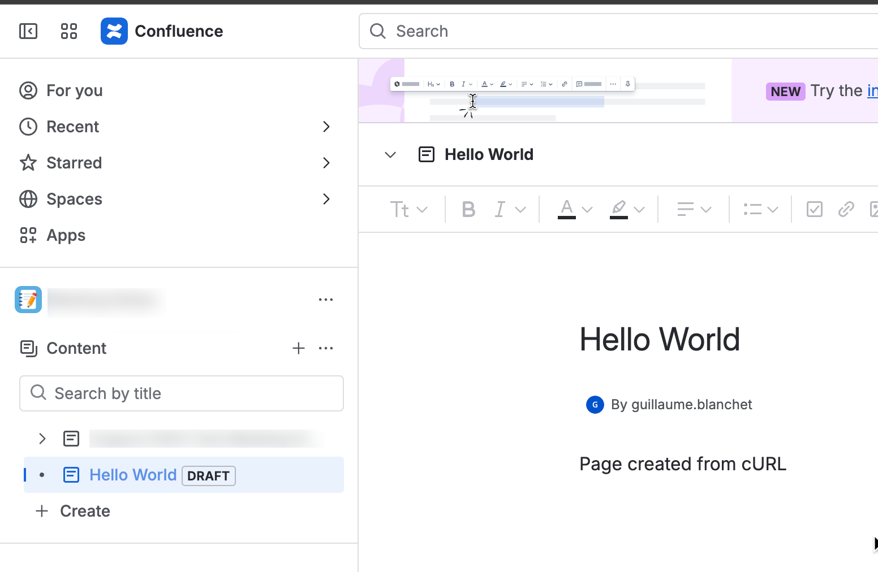878x572 pixels.
Task: Click the Page created from cURL text
Action: [683, 464]
